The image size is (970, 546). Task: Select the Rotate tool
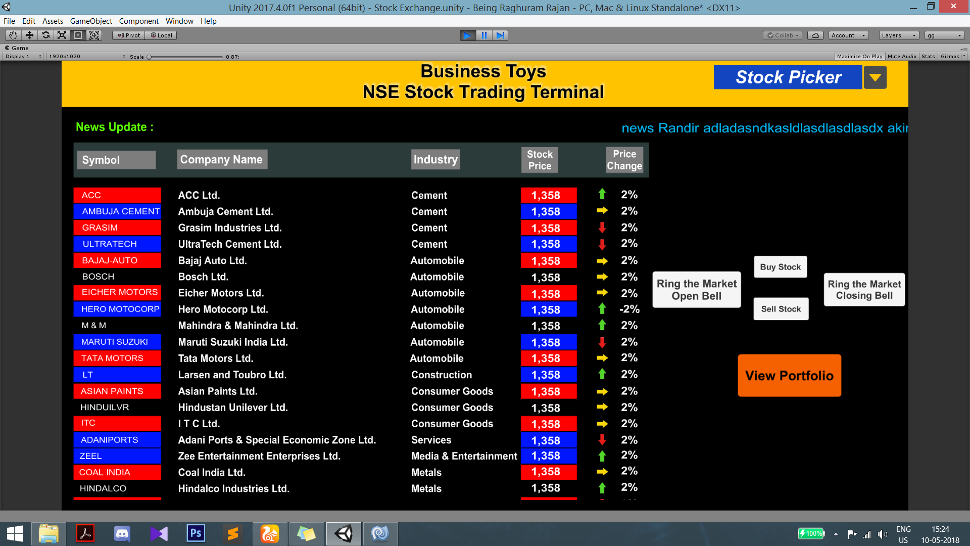[x=45, y=35]
